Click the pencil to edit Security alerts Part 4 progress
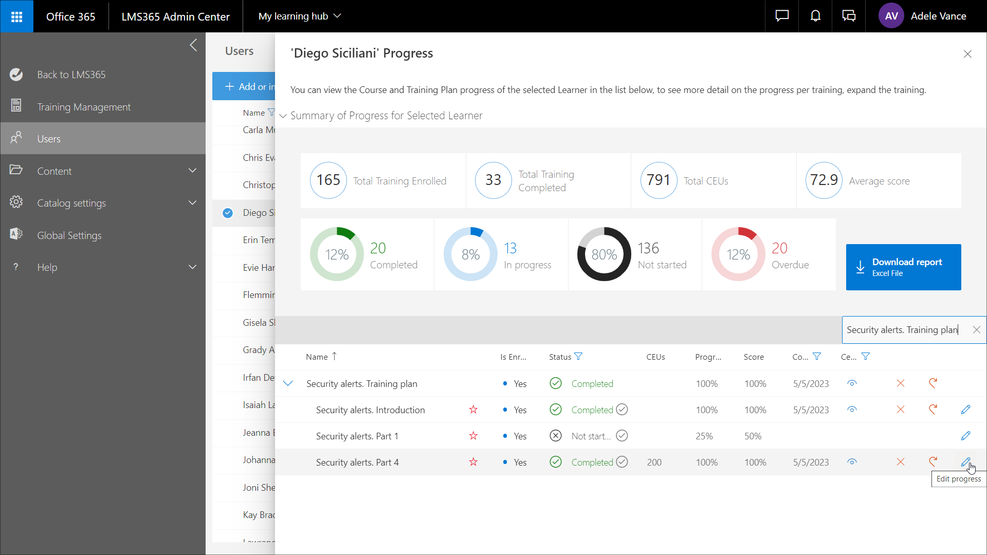Viewport: 987px width, 555px height. click(x=966, y=461)
